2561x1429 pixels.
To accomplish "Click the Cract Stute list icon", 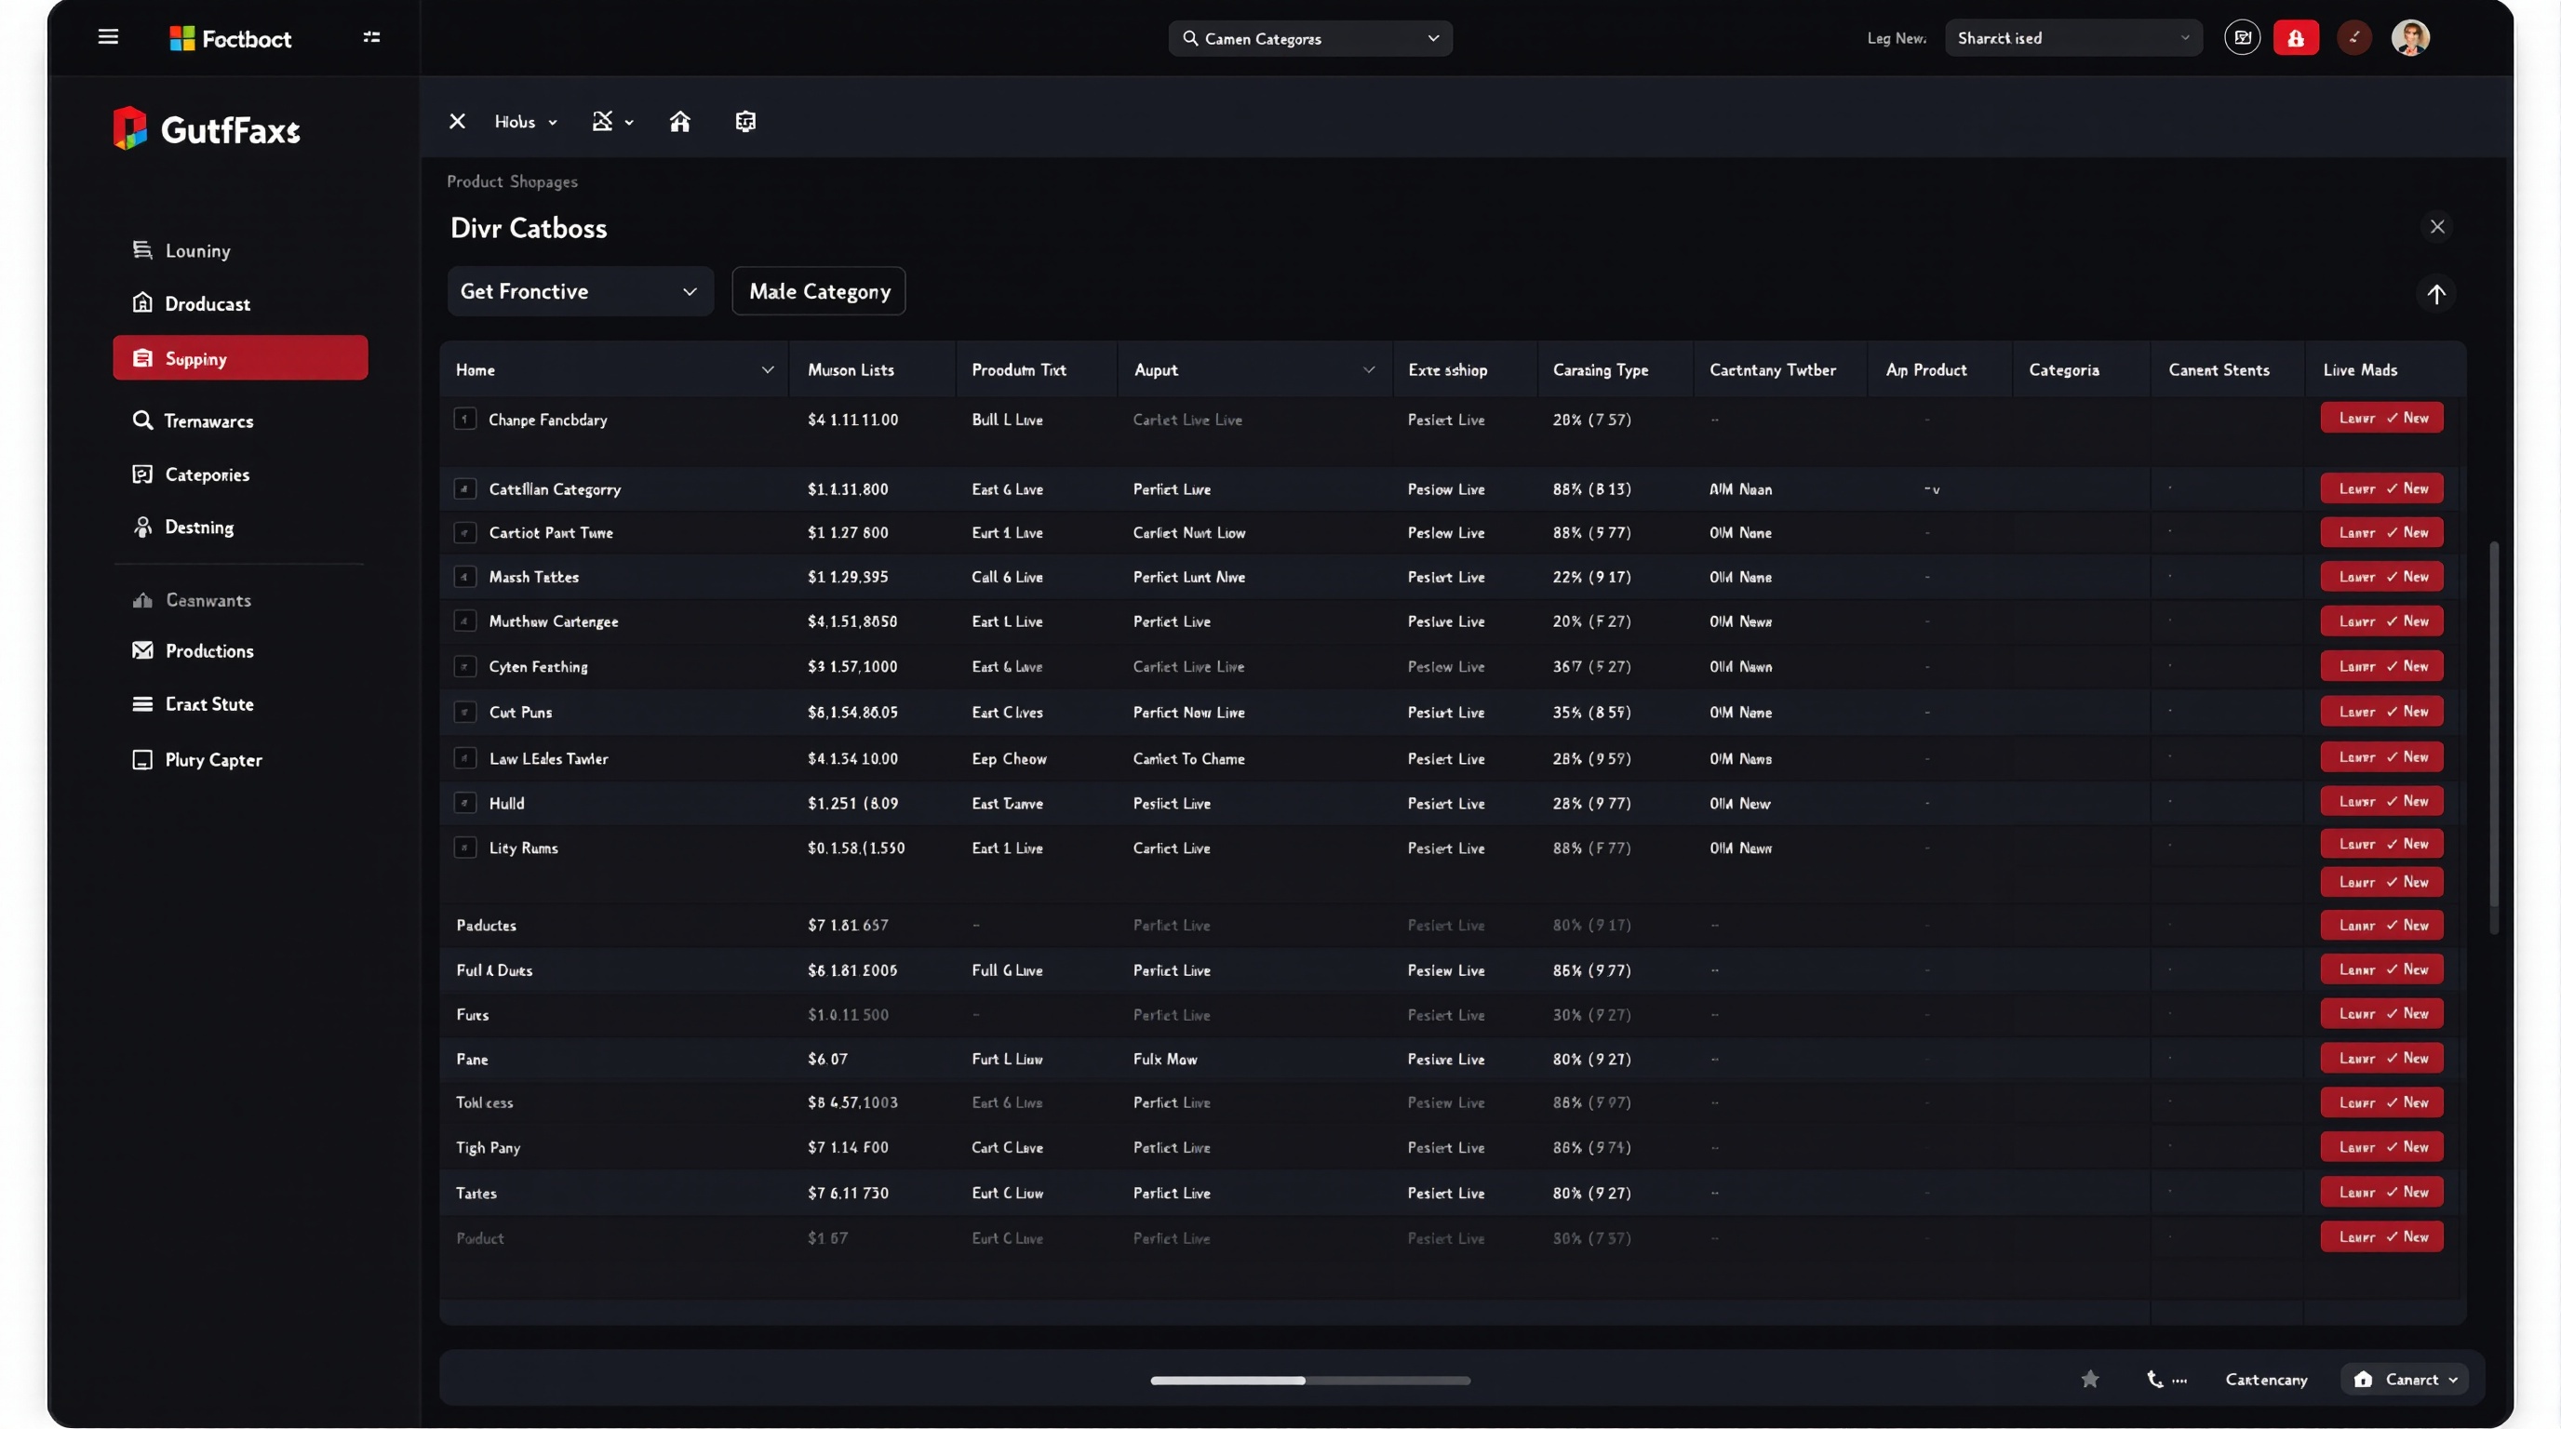I will coord(142,703).
